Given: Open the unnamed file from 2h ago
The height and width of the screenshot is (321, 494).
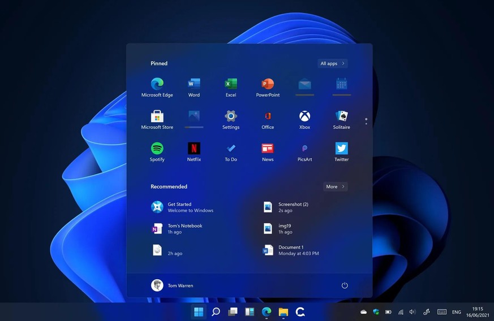Looking at the screenshot, I should [167, 250].
